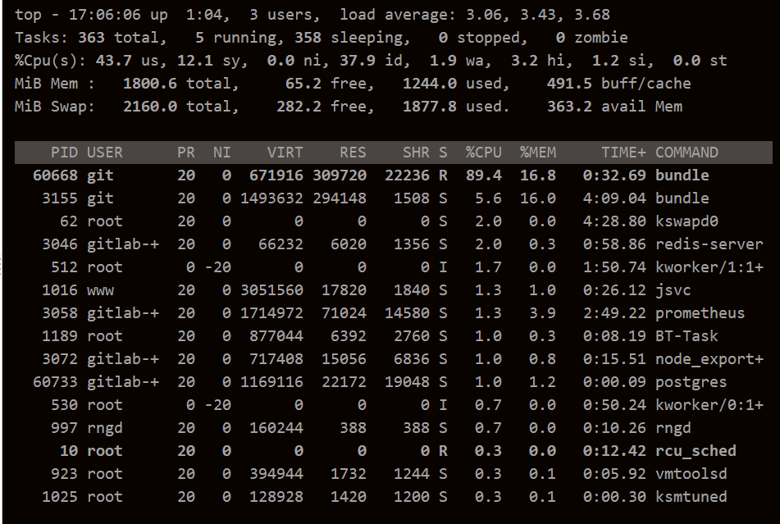Click the ksmtuned process name
The height and width of the screenshot is (524, 780).
tap(691, 496)
